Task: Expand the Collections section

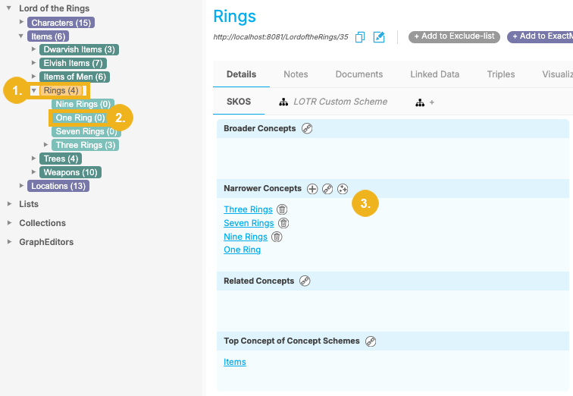Action: [x=10, y=223]
